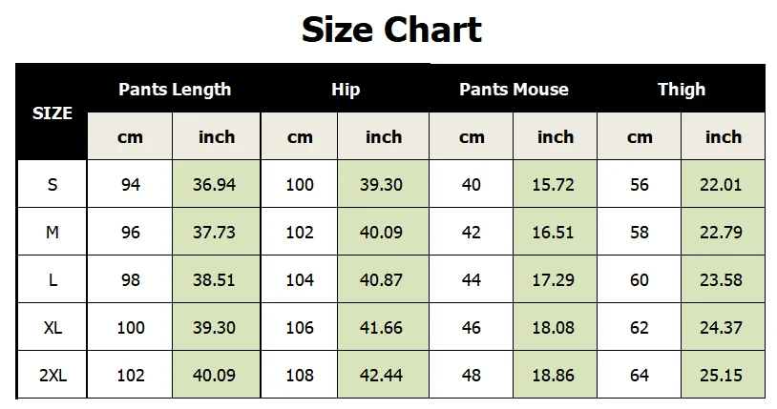Click the Hip column header
The width and height of the screenshot is (777, 409).
click(x=346, y=89)
